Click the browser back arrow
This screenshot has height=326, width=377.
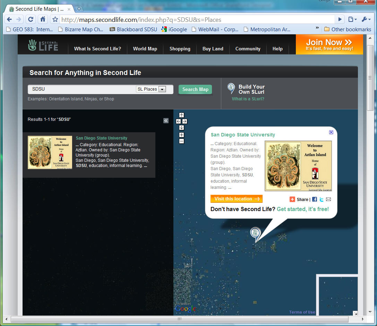[x=9, y=19]
